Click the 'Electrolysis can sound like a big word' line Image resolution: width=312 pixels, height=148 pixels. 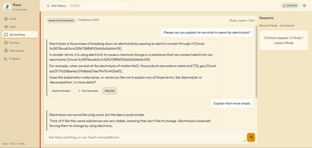click(x=97, y=115)
